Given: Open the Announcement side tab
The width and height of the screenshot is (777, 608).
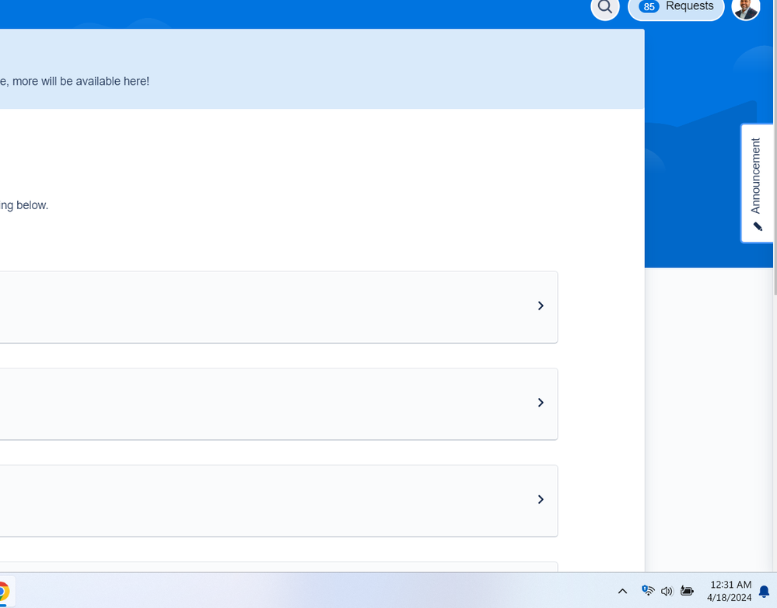Looking at the screenshot, I should click(758, 183).
